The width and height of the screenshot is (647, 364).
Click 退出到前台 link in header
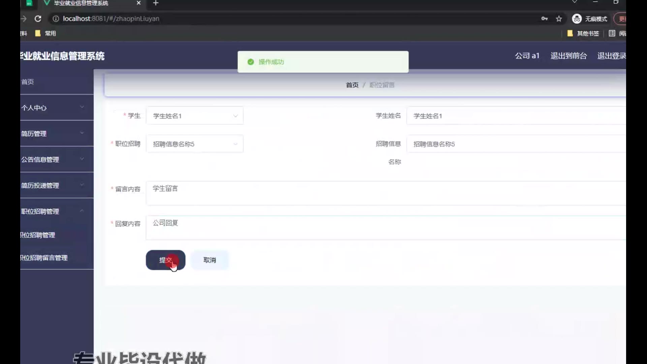point(568,56)
